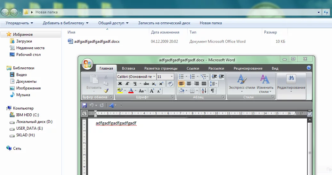Click the Grow Font icon
Screen dimensions: 332x175
tap(152, 91)
